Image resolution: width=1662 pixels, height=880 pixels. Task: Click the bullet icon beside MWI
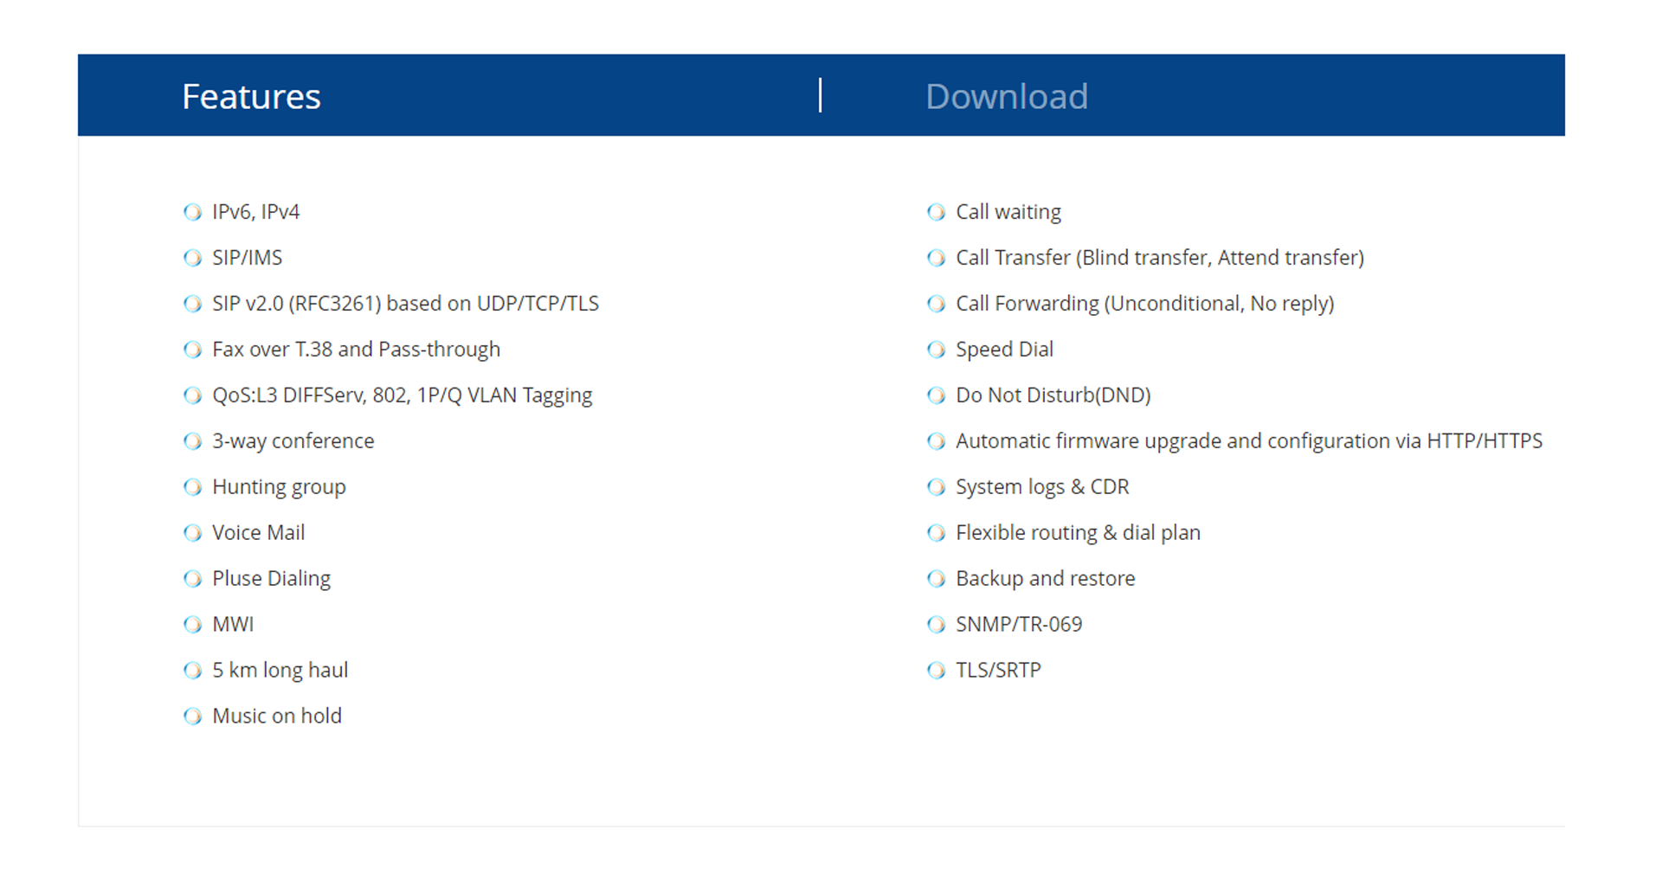[x=192, y=625]
